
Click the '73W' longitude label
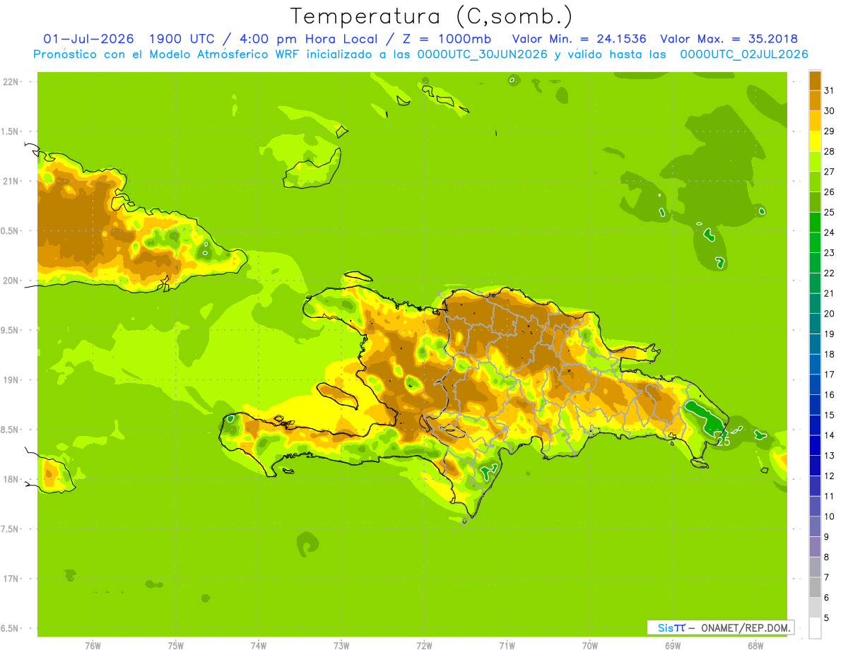coord(341,646)
